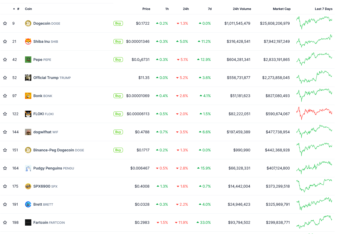This screenshot has height=234, width=343.
Task: Sort coins by 24h Volume column
Action: (x=242, y=9)
